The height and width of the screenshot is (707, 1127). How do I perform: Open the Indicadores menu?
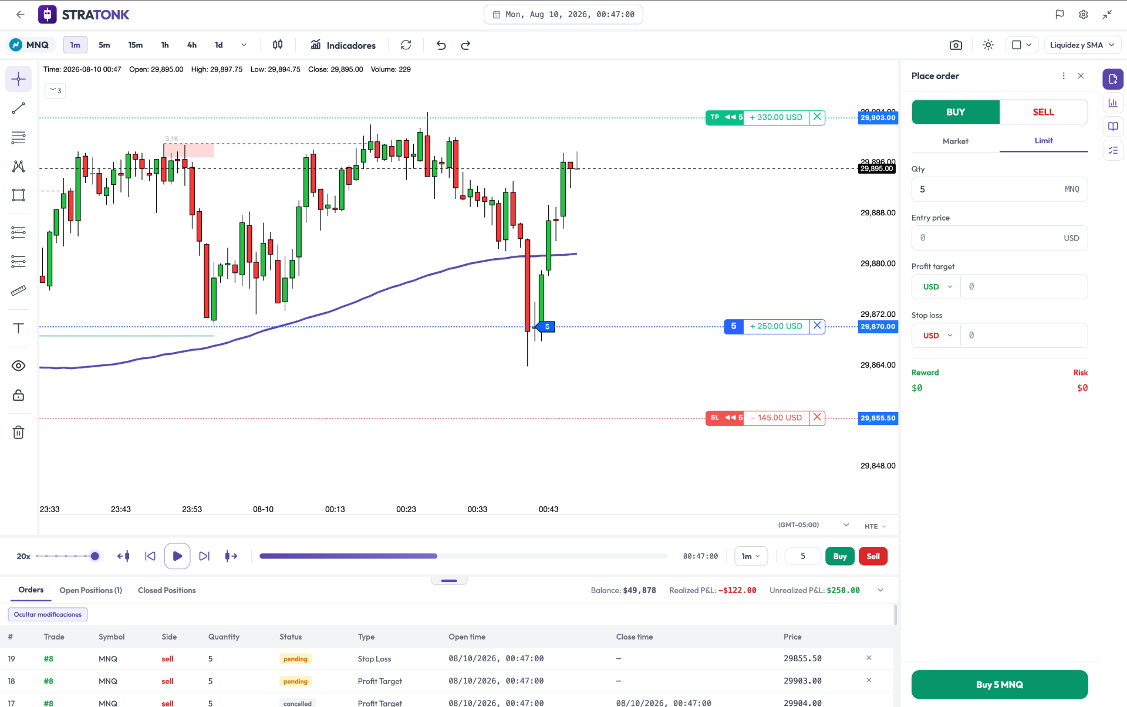(343, 45)
